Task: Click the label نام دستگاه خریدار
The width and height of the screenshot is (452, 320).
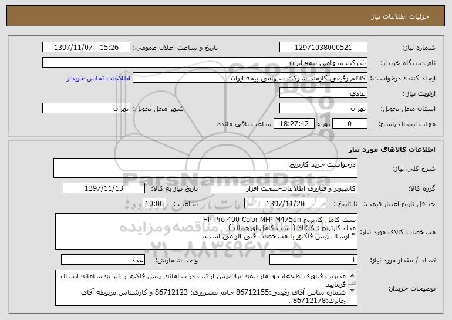Action: [x=408, y=63]
